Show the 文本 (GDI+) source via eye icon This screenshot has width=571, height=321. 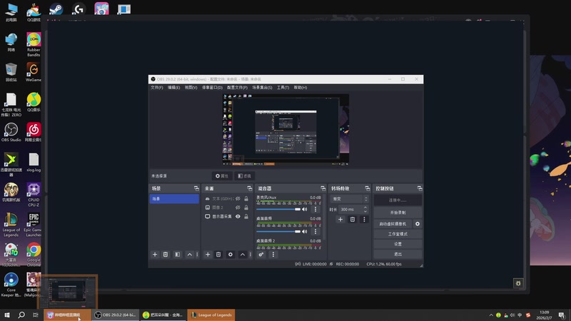coord(238,199)
